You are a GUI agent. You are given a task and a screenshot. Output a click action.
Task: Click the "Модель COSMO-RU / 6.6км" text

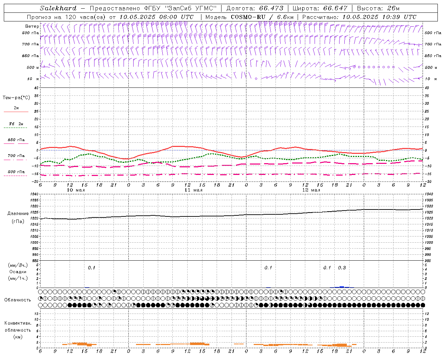(x=250, y=17)
